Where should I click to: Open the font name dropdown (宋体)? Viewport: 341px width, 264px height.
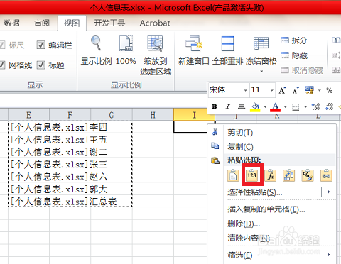pos(245,90)
